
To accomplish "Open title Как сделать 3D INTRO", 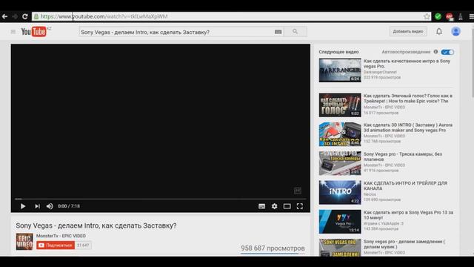I will coord(408,128).
